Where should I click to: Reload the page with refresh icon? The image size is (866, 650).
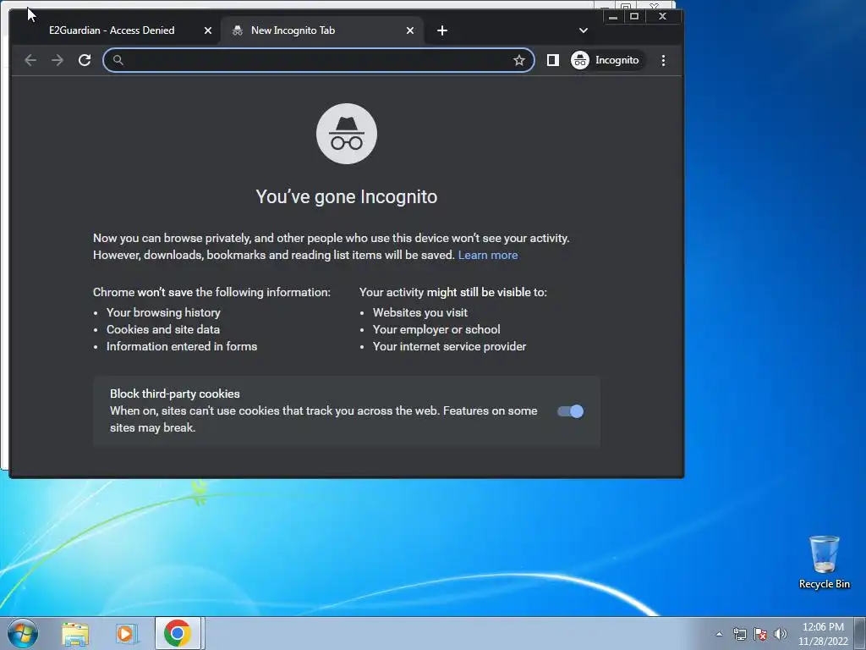point(85,60)
